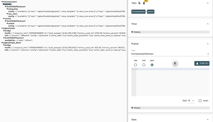
Task: Collapse 0xe0798dfffeafcee1 under sensor
Action: point(6,6)
